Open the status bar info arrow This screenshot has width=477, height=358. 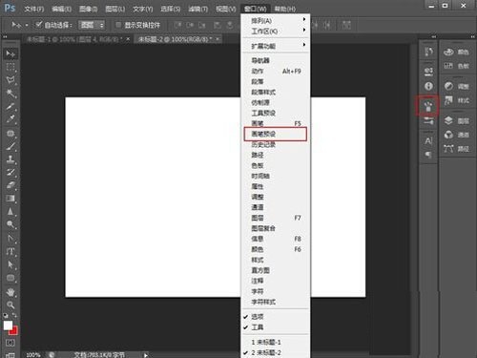click(146, 355)
